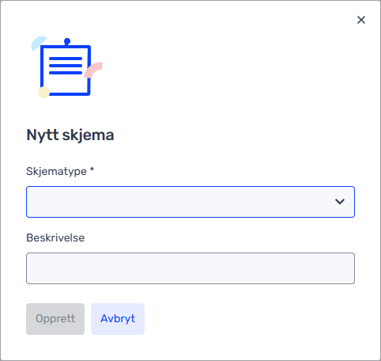Click the disabled Opprett button
The width and height of the screenshot is (381, 361).
[x=55, y=319]
